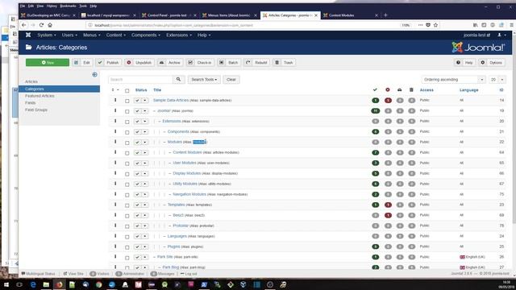This screenshot has width=516, height=290.
Task: Click the browser Reload icon
Action: tap(41, 25)
